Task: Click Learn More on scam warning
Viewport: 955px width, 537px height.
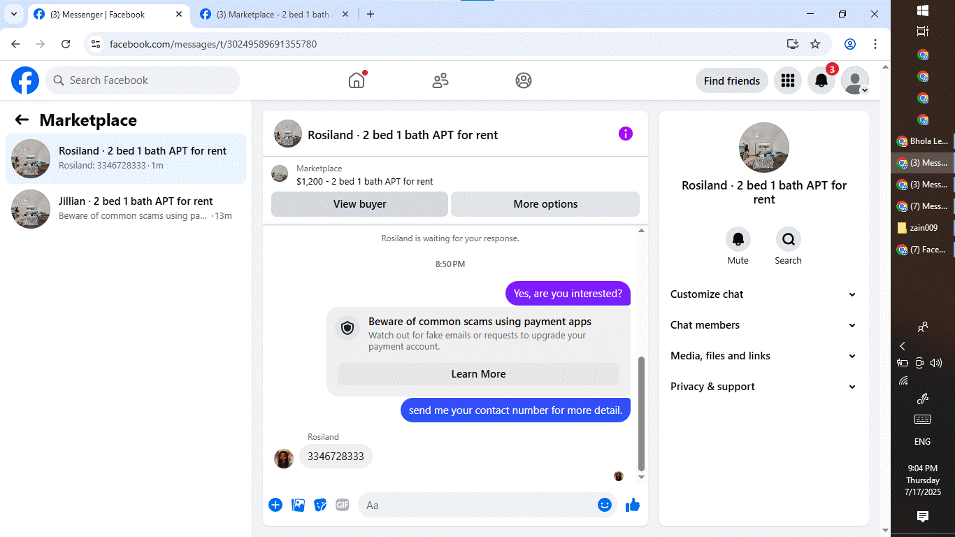Action: pyautogui.click(x=478, y=374)
